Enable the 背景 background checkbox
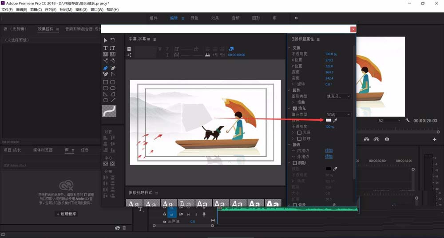The width and height of the screenshot is (444, 238). click(294, 205)
